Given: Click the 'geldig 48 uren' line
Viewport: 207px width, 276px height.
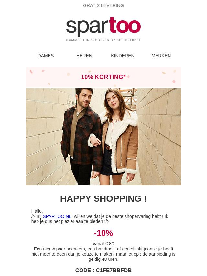Looking at the screenshot, I should tap(103, 259).
